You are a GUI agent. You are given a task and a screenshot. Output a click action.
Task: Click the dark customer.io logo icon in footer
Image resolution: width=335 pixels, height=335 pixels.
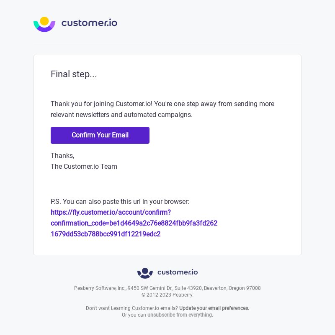tap(145, 273)
